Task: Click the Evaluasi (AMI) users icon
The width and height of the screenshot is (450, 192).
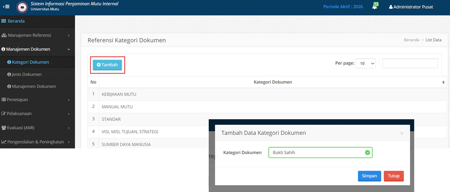Action: 4,128
